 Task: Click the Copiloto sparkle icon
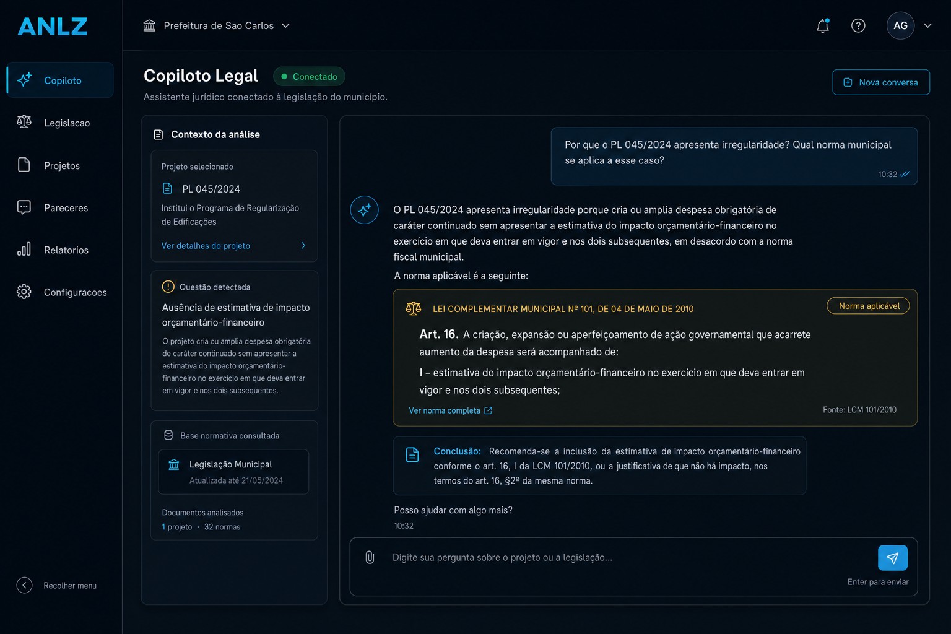24,80
